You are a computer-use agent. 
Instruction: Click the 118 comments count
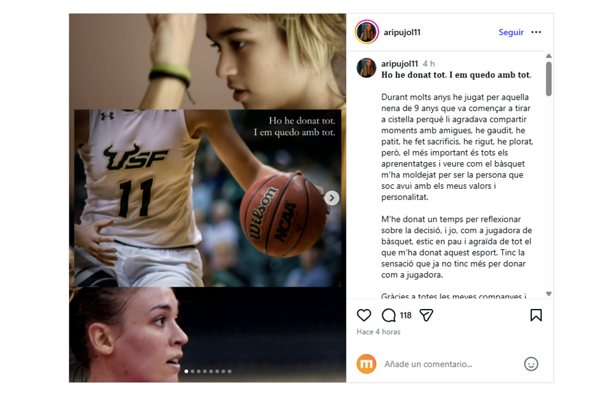[405, 316]
